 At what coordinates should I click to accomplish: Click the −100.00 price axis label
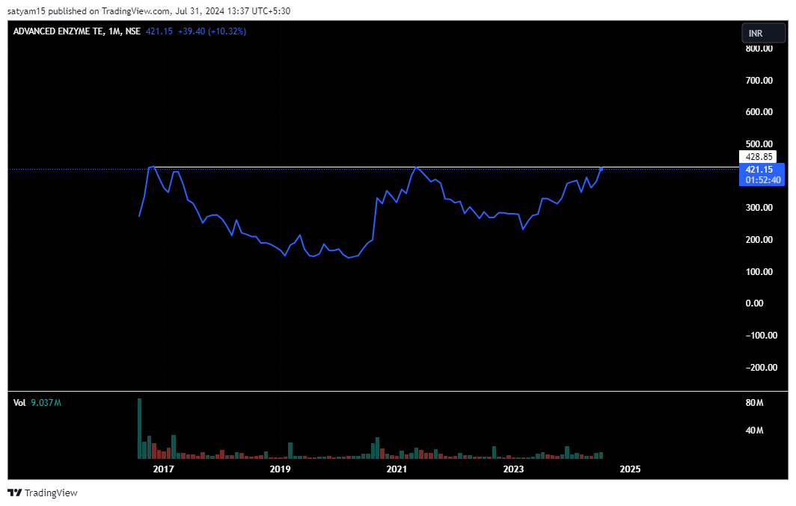coord(762,335)
